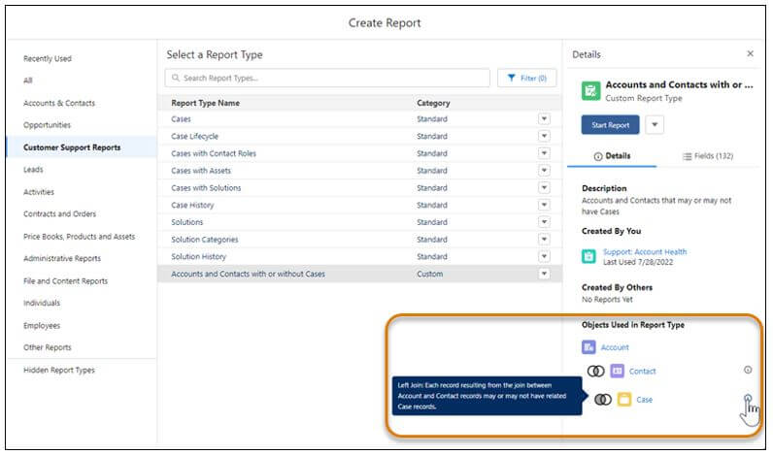Screen dimensions: 773x455
Task: Click the purple Account object icon
Action: (588, 346)
